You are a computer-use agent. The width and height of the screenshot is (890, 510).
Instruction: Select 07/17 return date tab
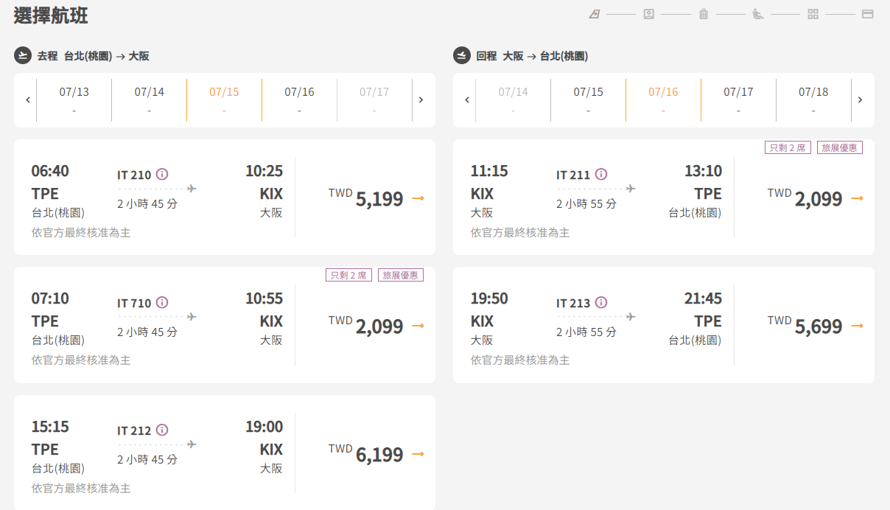(738, 99)
